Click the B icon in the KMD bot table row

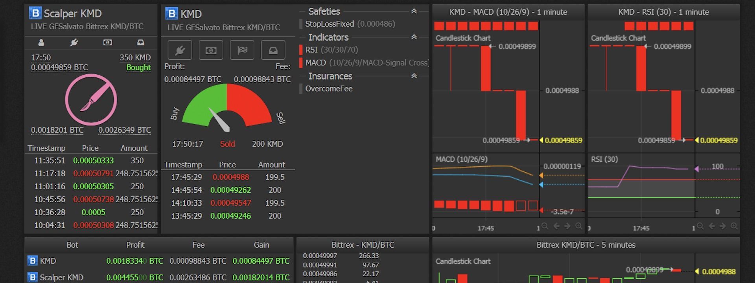pyautogui.click(x=32, y=261)
